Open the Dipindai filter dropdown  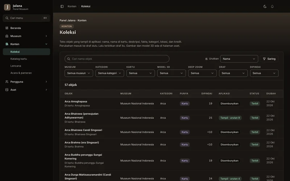[264, 73]
